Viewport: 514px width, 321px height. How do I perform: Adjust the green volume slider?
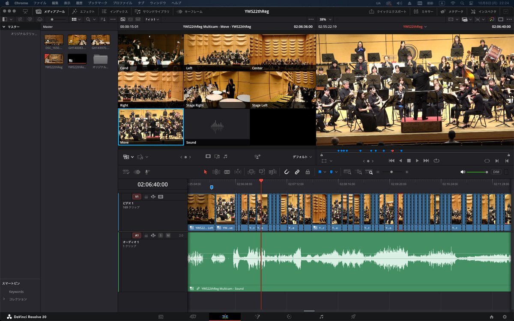coord(477,172)
